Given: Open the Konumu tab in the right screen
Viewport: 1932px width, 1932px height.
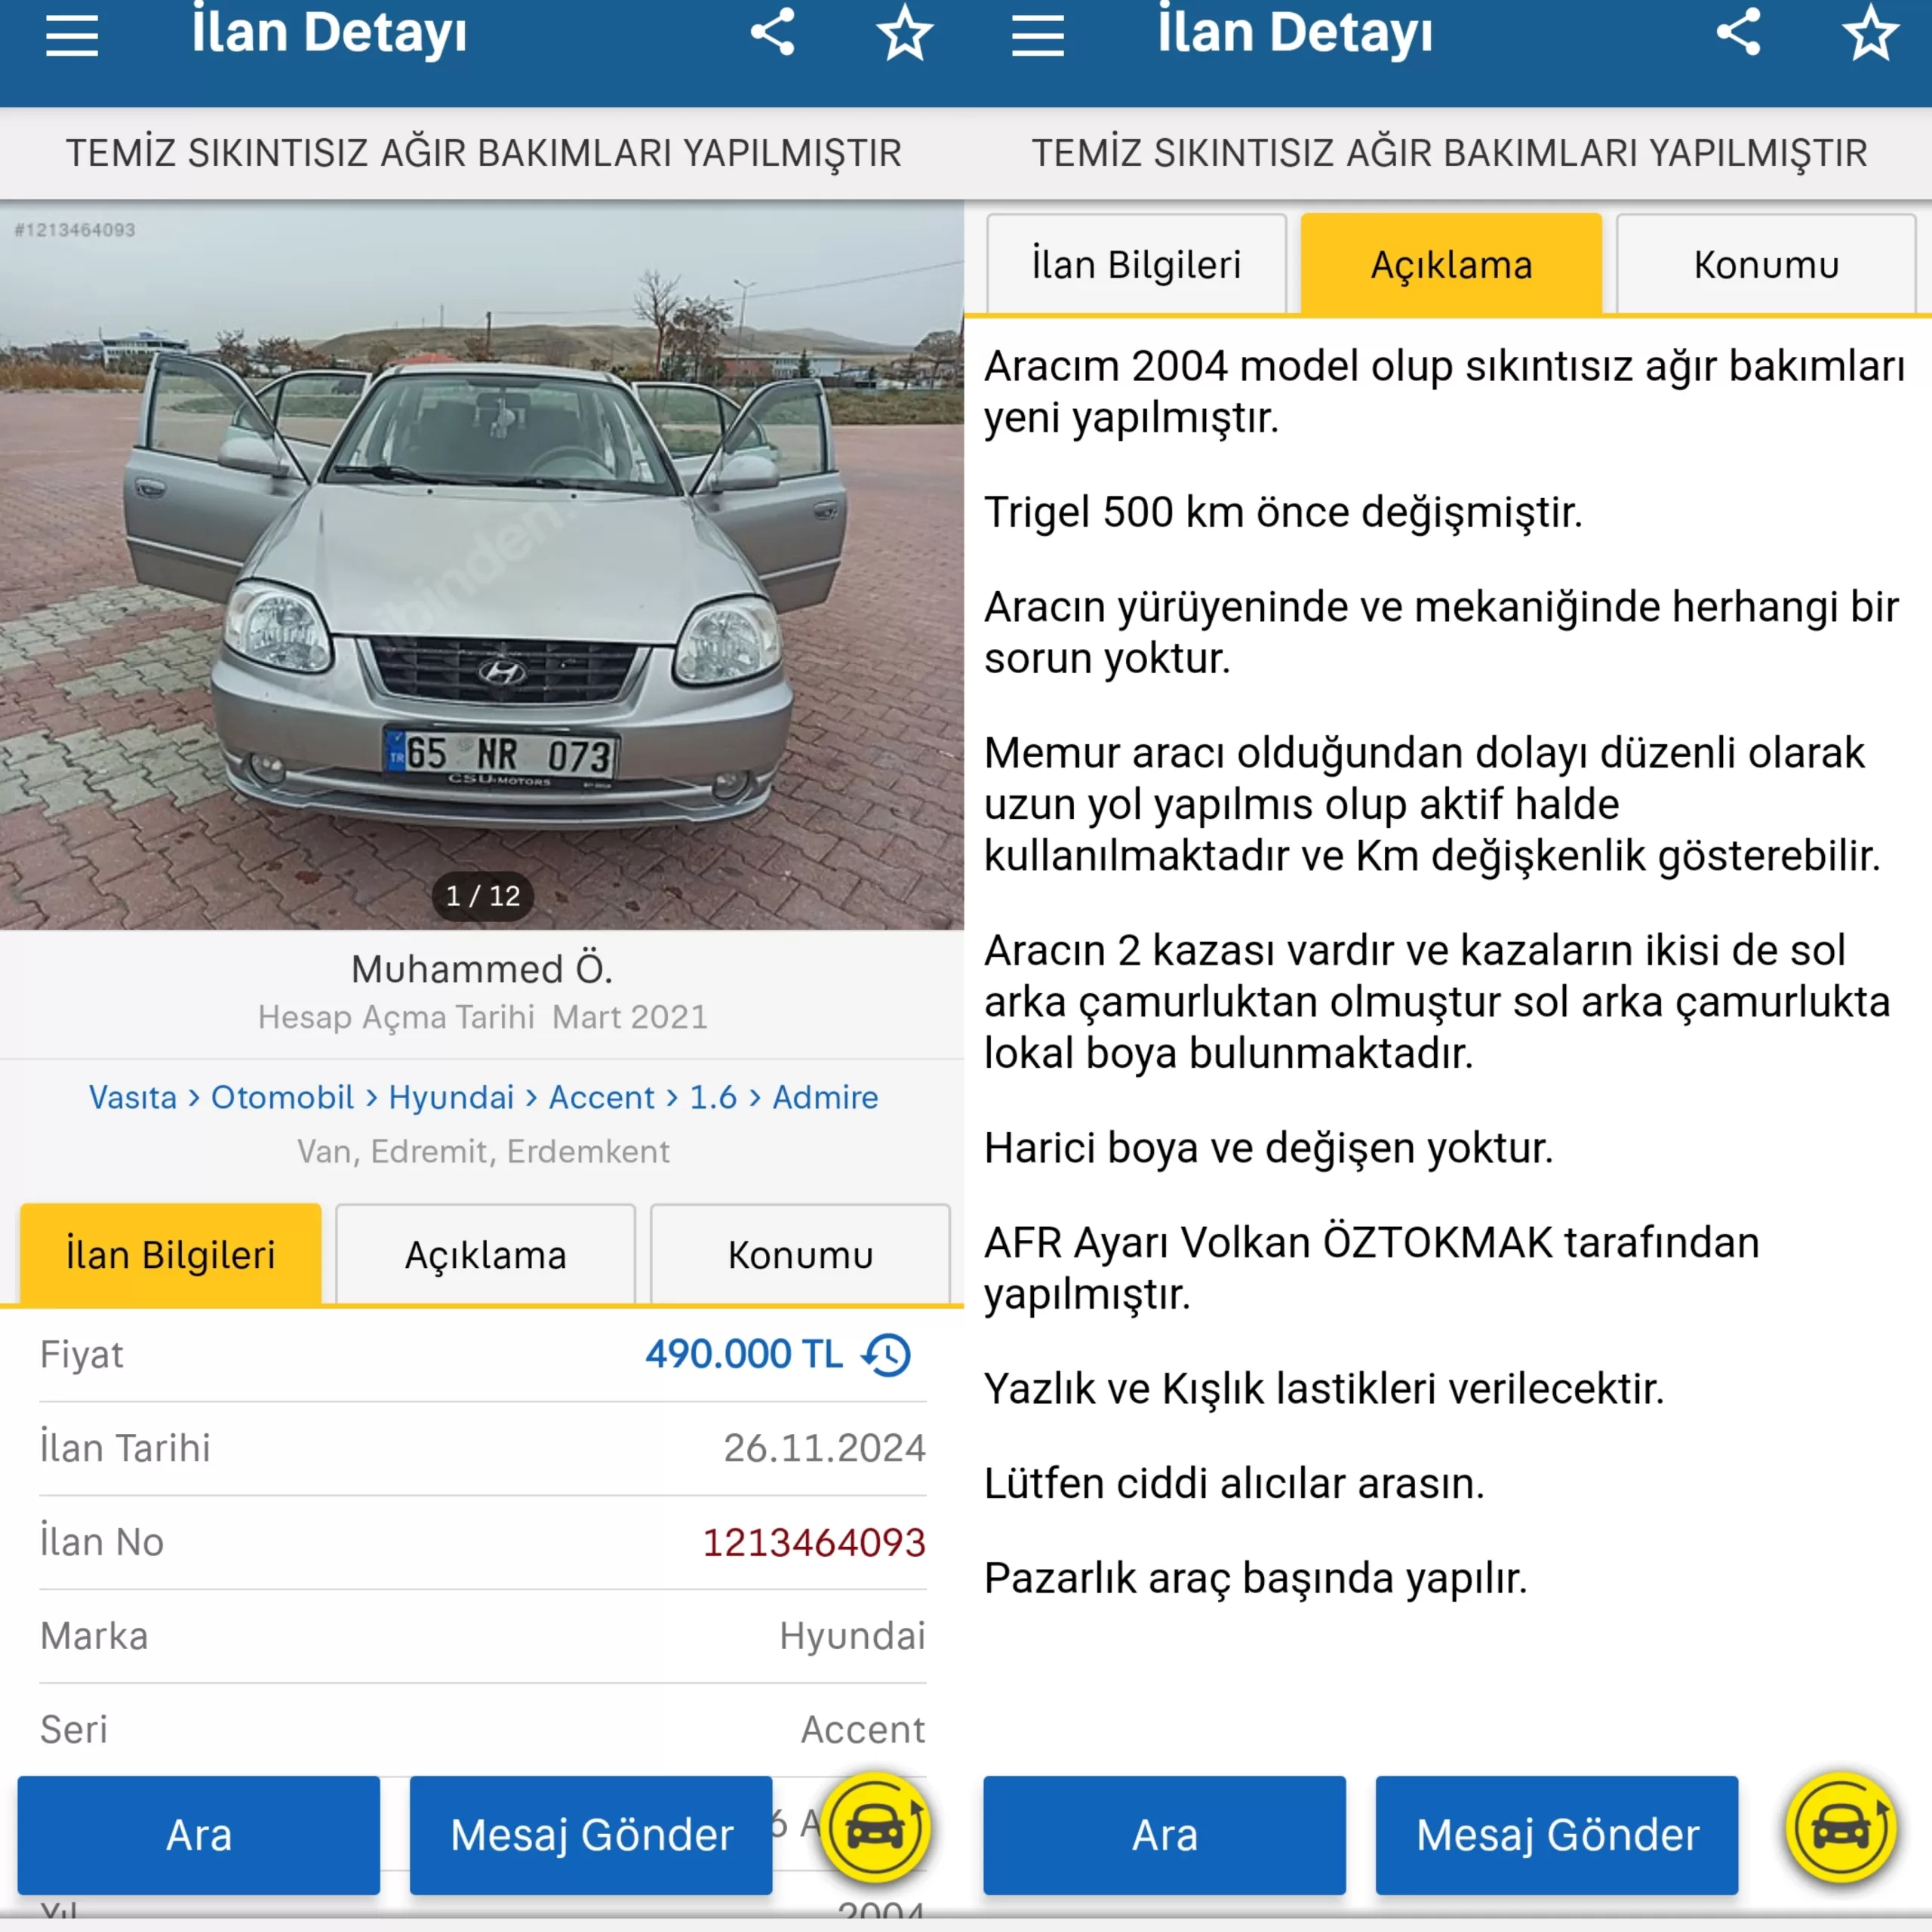Looking at the screenshot, I should (x=1766, y=264).
